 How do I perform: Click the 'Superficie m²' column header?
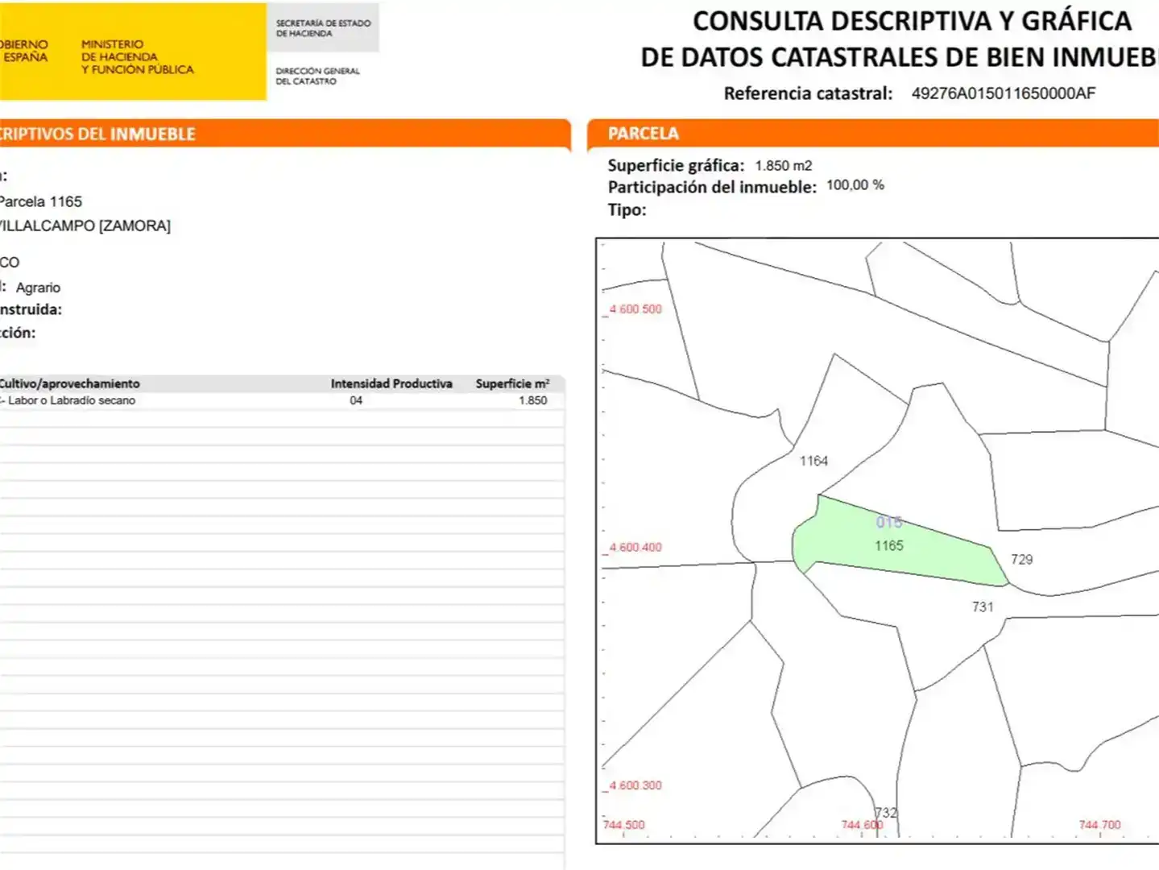(x=512, y=383)
